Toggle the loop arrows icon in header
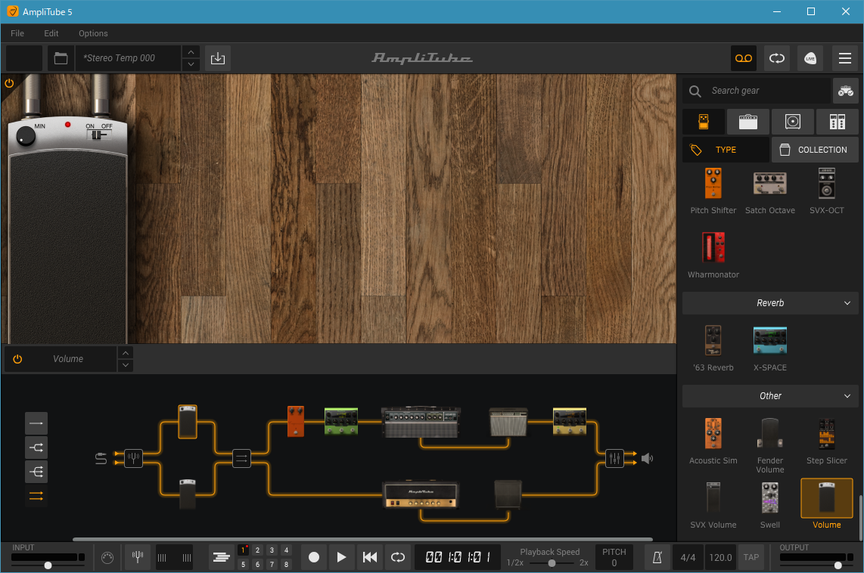Screen dimensions: 864x573 777,58
